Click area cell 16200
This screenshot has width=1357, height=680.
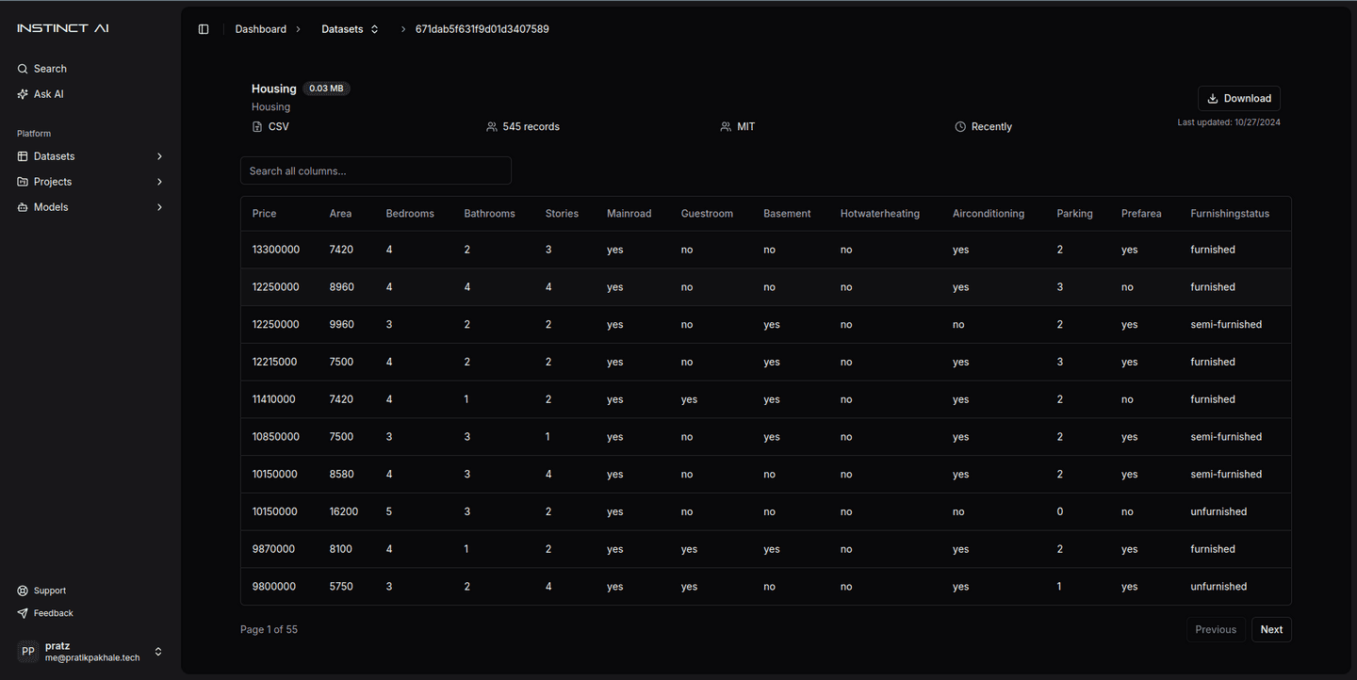344,511
